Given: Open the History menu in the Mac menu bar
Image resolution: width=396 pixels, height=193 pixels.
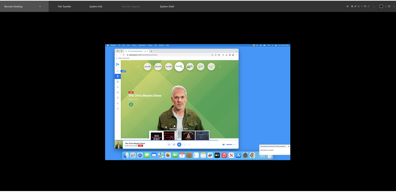Looking at the screenshot, I should click(x=134, y=45).
